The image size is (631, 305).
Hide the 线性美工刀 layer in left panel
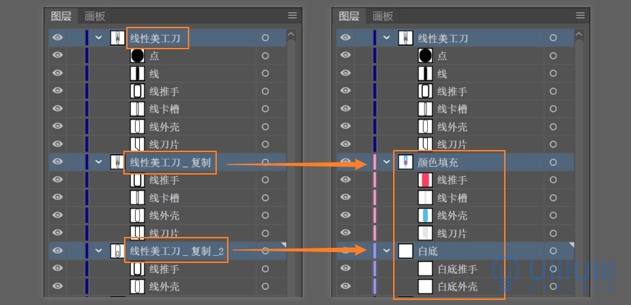[x=57, y=38]
